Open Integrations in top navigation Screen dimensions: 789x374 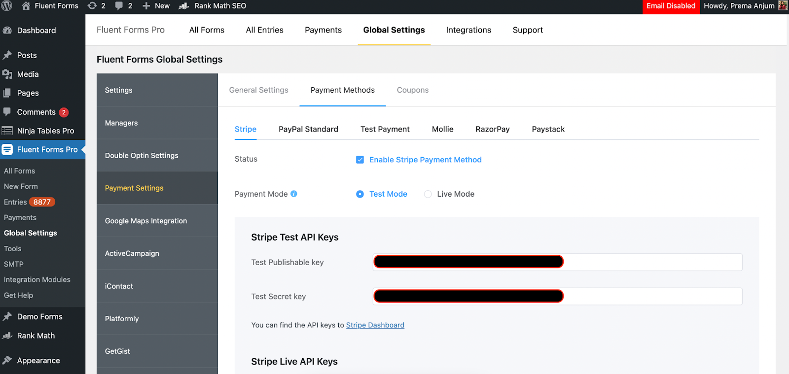(468, 30)
